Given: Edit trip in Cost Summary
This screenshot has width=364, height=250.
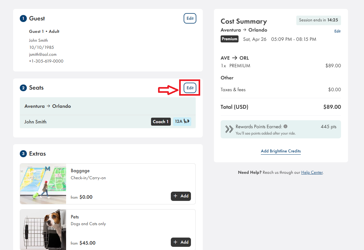Looking at the screenshot, I should (337, 31).
